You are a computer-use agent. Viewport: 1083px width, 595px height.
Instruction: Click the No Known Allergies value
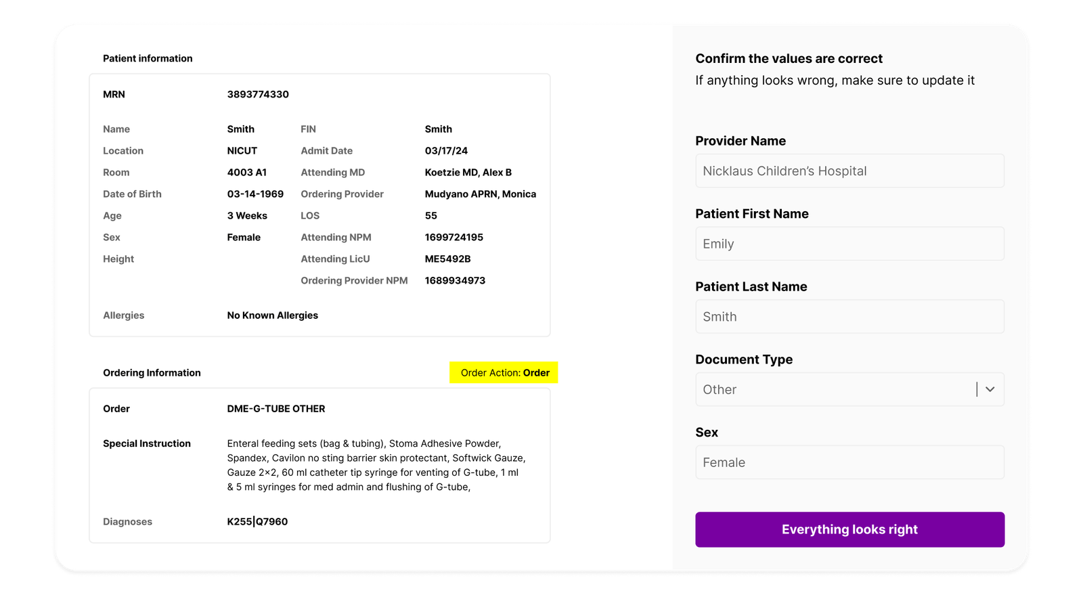pyautogui.click(x=272, y=315)
